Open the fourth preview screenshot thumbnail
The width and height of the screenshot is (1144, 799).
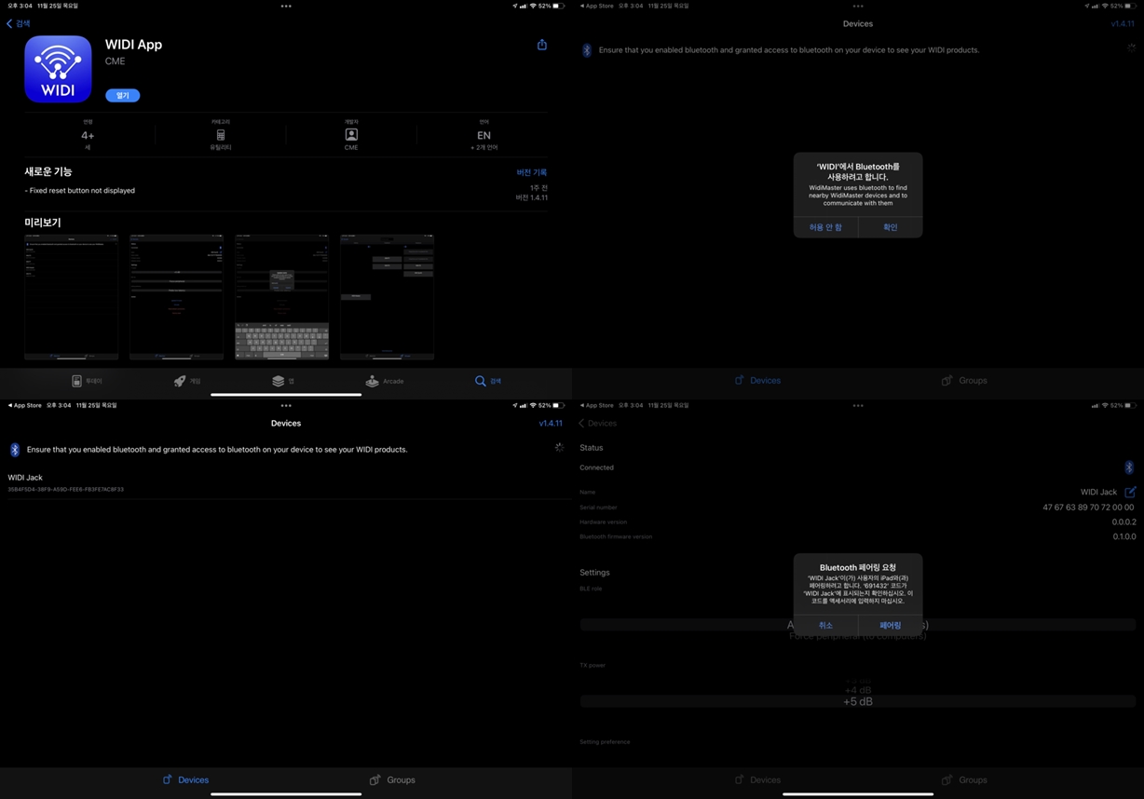(x=387, y=297)
